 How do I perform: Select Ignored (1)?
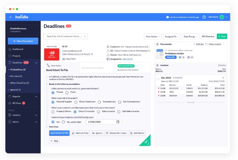(x=15, y=90)
